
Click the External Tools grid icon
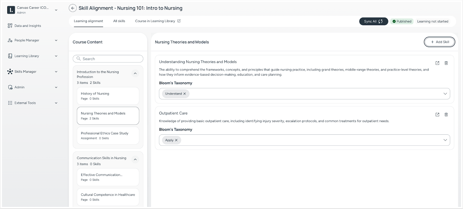10,103
